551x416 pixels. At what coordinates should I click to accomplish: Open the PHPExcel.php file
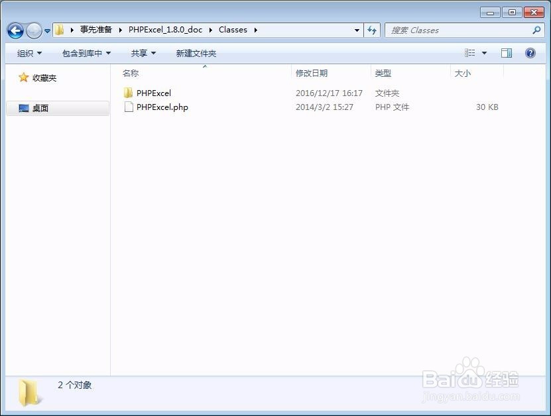[161, 107]
